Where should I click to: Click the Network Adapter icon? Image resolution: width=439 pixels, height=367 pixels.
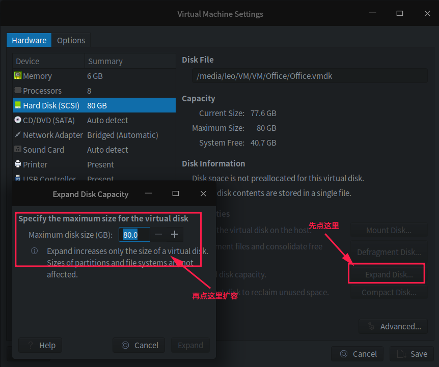pyautogui.click(x=18, y=135)
